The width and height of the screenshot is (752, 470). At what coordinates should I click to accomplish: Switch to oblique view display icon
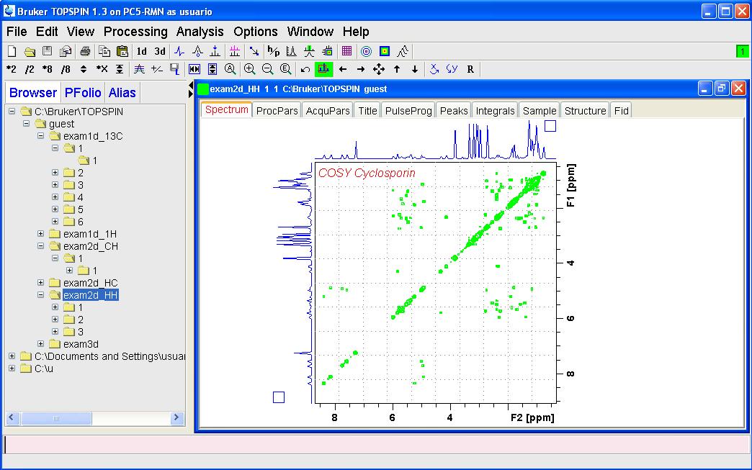[x=403, y=51]
